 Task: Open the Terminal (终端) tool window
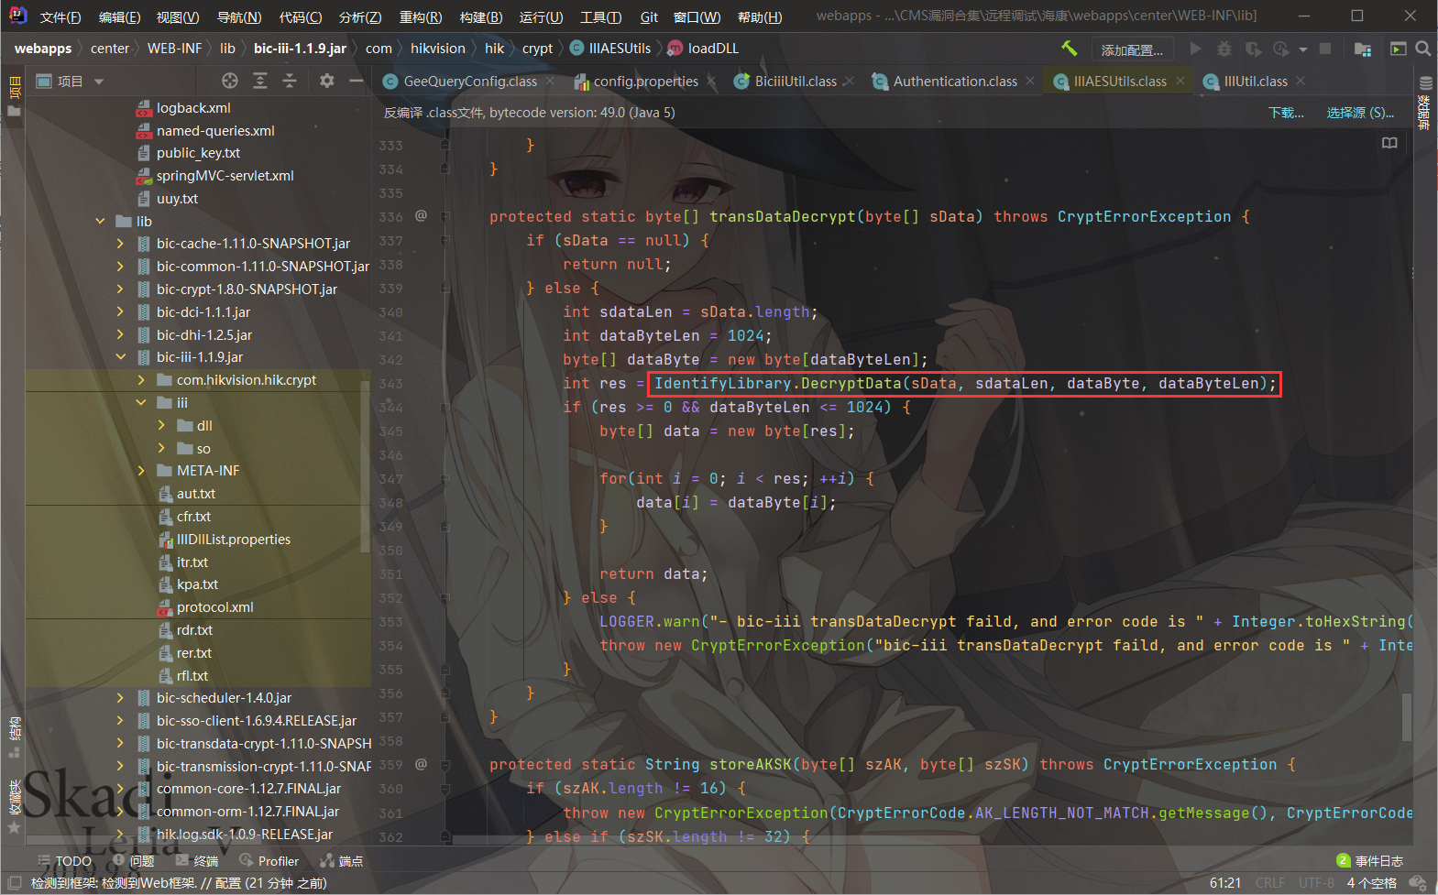pos(197,861)
